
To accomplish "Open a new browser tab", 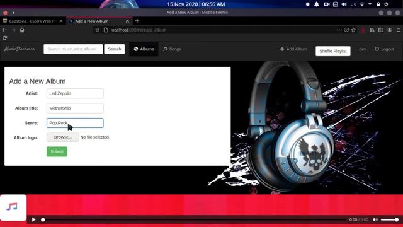I will pos(137,21).
